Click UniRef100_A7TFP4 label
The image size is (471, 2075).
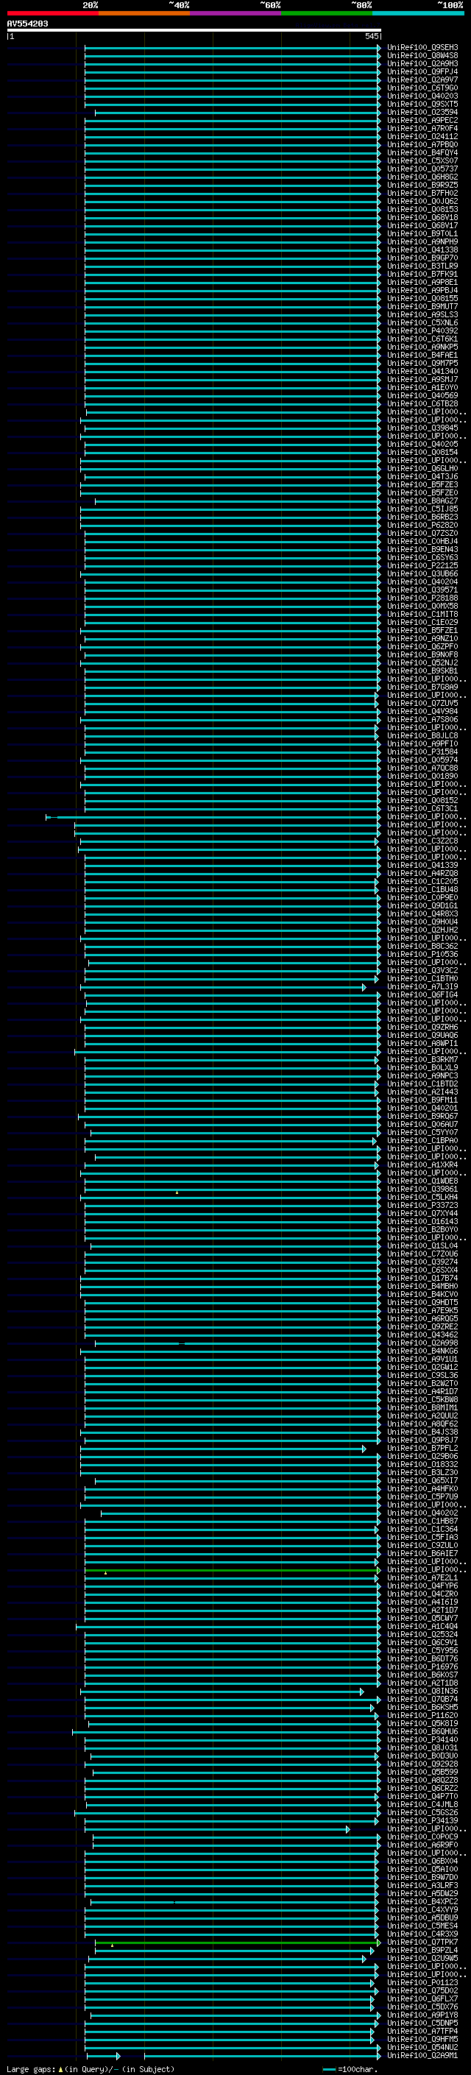(x=422, y=2032)
